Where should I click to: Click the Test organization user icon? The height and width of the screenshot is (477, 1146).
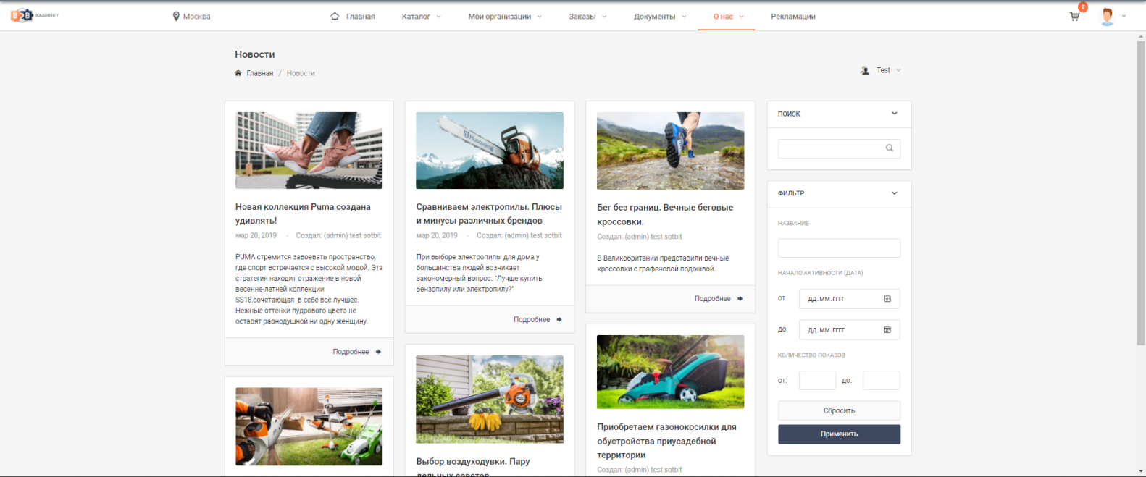tap(865, 70)
